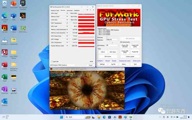Viewport: 192px width, 120px height.
Task: Click the GPU Load sensor graph
Action: (x=86, y=26)
